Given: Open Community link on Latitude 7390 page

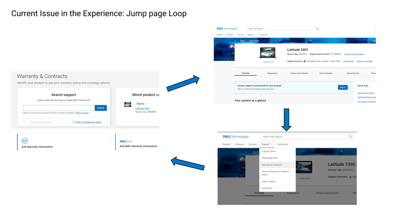Looking at the screenshot, I should (282, 144).
